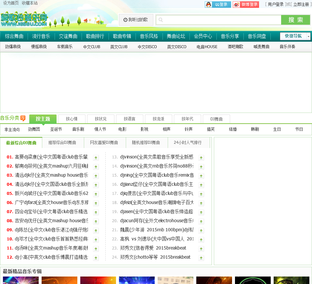Open the 综合舞曲 nav menu

(14, 36)
